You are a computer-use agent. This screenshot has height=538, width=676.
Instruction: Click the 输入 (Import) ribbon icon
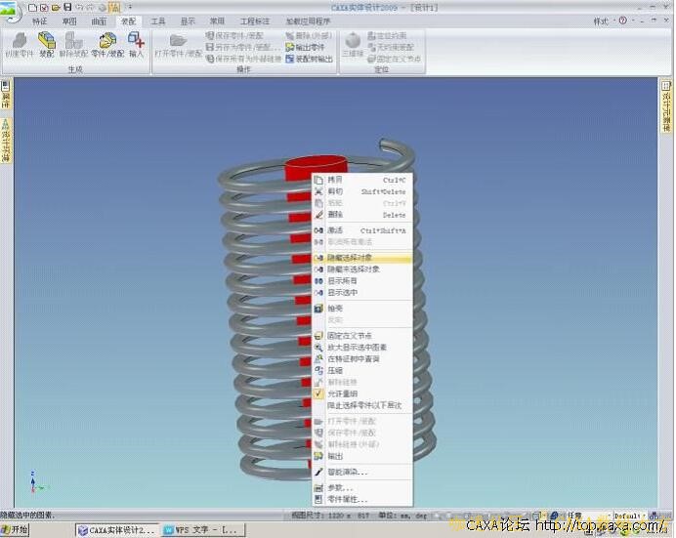(x=136, y=43)
